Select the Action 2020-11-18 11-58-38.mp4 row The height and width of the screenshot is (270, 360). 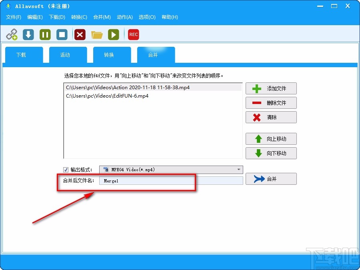coord(153,88)
